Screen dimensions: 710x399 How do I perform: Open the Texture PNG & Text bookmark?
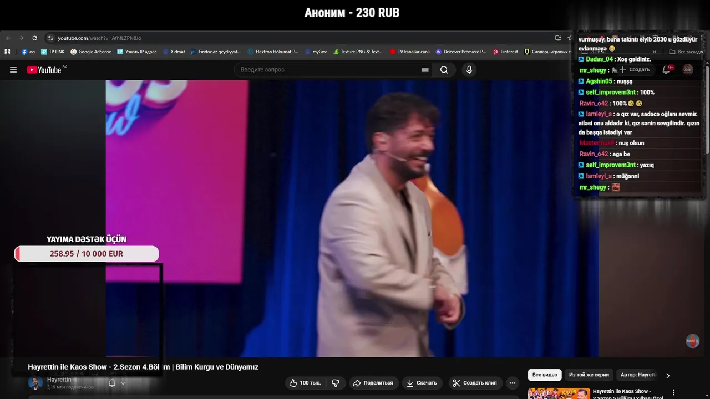point(358,52)
